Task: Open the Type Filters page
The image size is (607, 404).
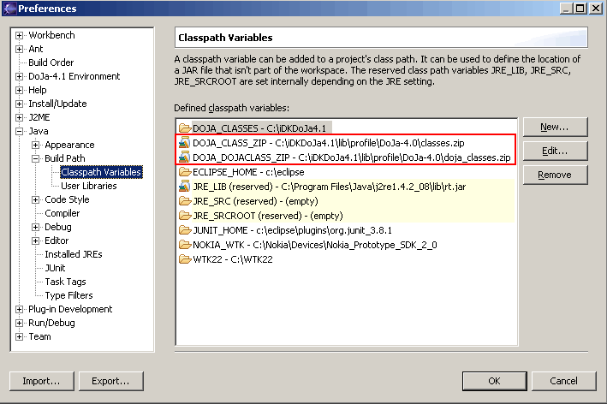Action: click(x=68, y=295)
